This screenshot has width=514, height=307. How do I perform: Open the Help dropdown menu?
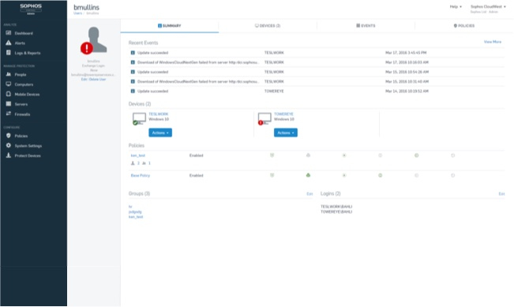click(x=456, y=6)
